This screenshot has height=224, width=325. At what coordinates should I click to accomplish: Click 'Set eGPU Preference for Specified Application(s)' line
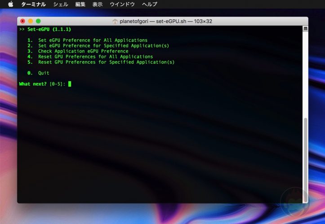[x=103, y=45]
